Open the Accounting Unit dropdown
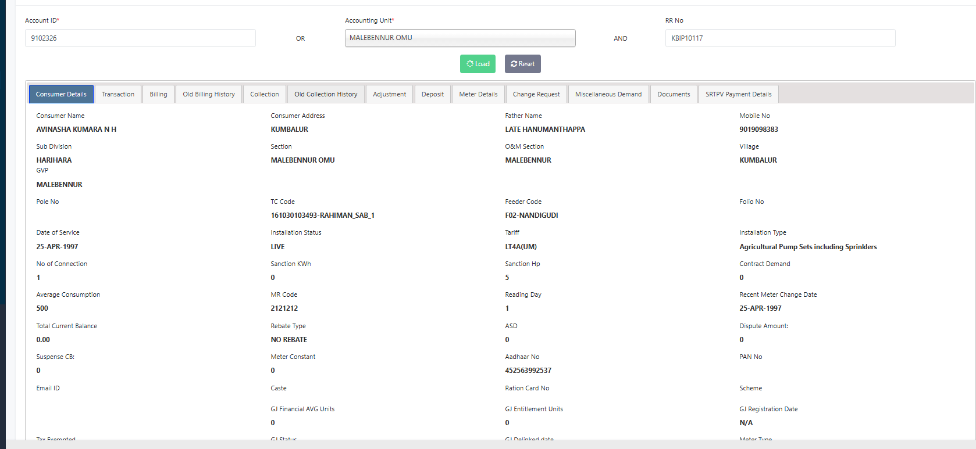Screen dimensions: 976x449 point(460,38)
